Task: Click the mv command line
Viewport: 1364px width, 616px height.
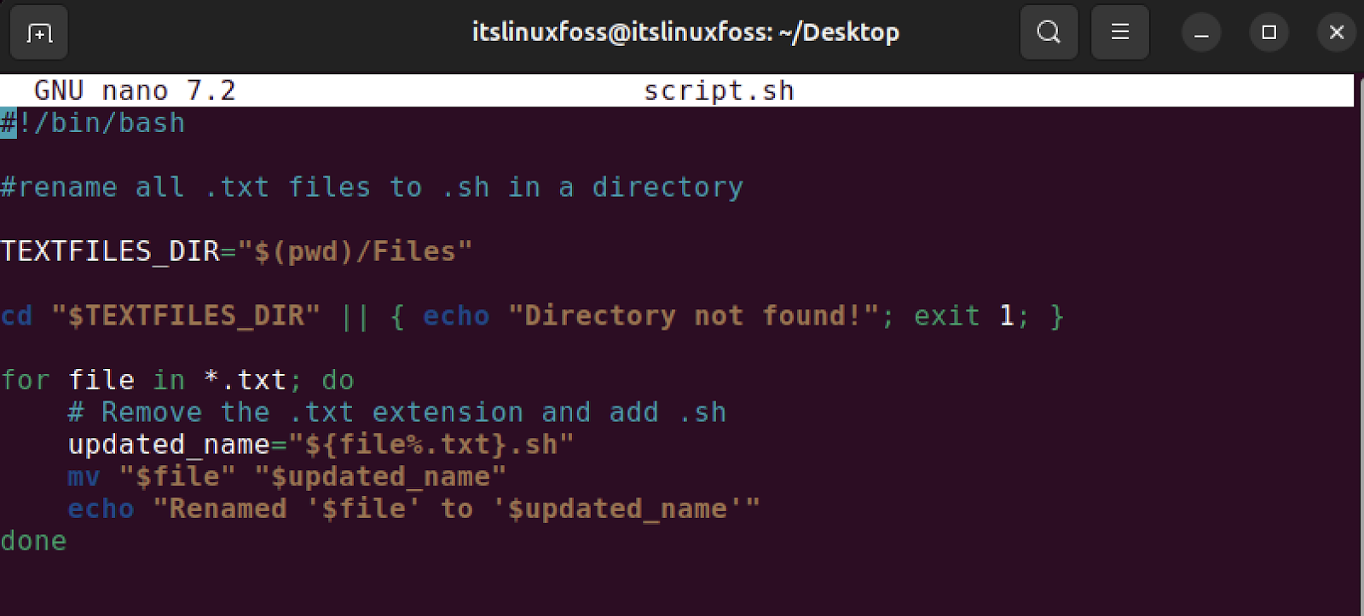Action: point(286,476)
